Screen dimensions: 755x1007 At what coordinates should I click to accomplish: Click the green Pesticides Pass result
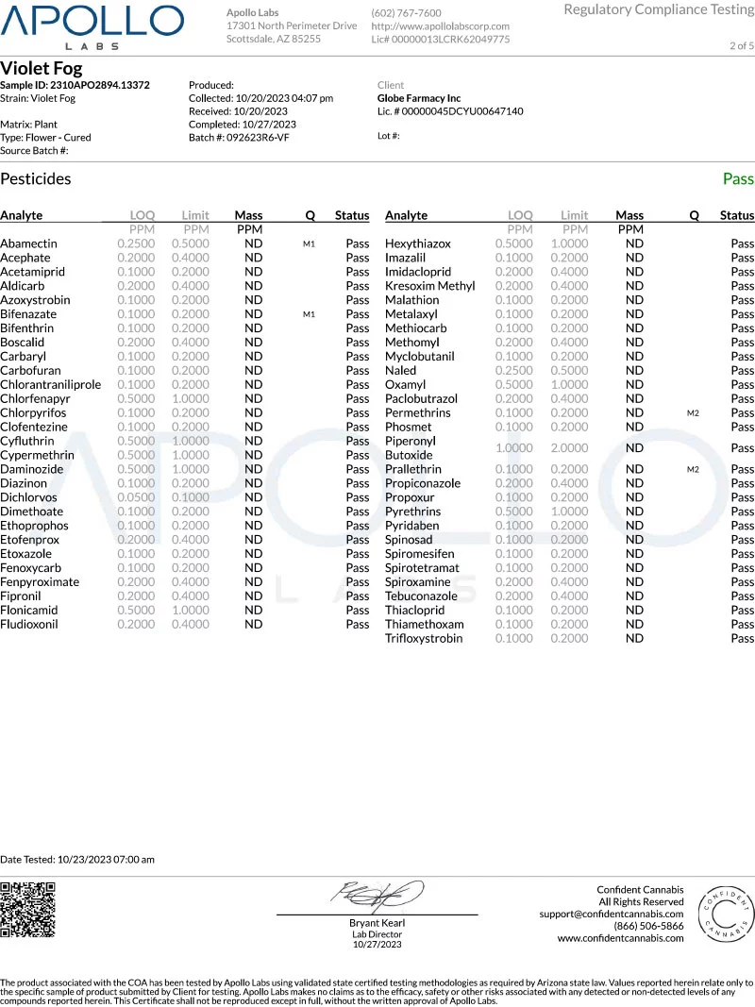tap(738, 179)
